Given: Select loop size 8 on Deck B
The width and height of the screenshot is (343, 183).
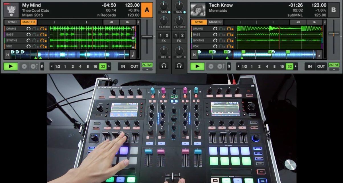Looking at the screenshot, I should [274, 66].
